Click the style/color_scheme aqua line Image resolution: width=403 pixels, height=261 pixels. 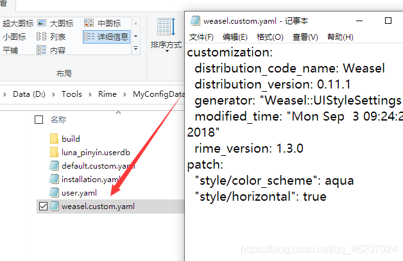274,181
